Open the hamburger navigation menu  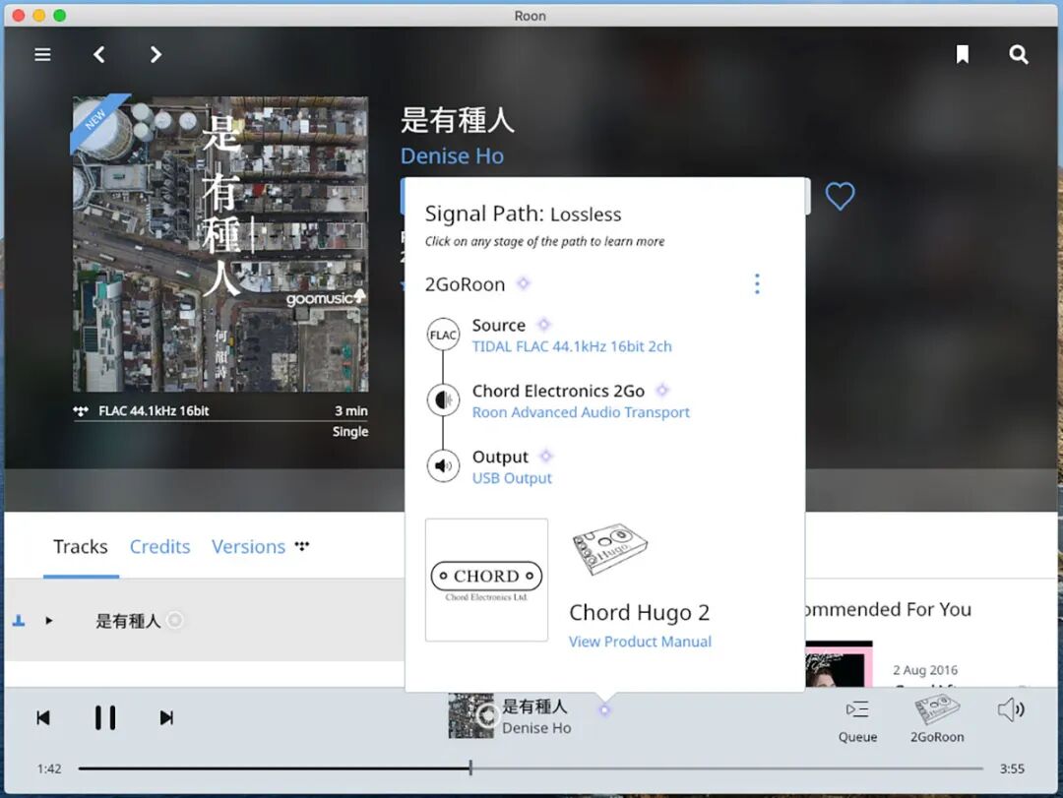point(42,54)
